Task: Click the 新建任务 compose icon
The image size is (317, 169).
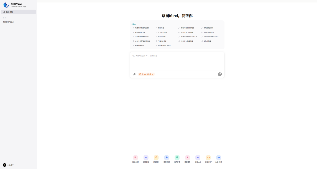Action: pyautogui.click(x=4, y=12)
